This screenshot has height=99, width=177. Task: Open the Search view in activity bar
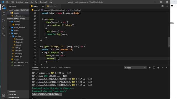(x=4, y=14)
